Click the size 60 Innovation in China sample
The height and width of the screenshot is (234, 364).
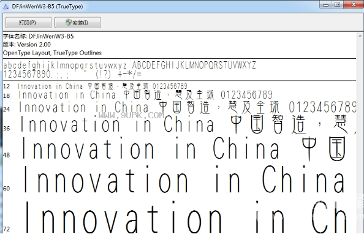(184, 179)
